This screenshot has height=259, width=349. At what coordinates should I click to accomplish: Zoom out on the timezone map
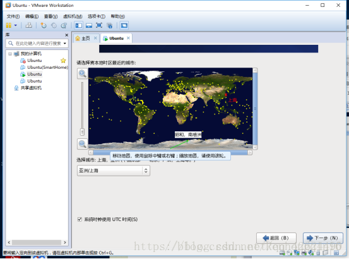[x=82, y=144]
